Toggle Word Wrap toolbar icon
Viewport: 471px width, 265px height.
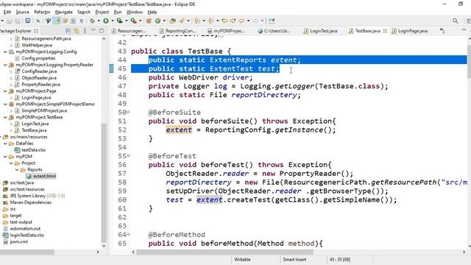pos(65,21)
